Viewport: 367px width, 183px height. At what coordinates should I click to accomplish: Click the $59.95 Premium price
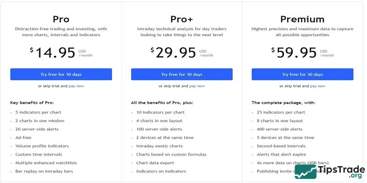[x=297, y=53]
